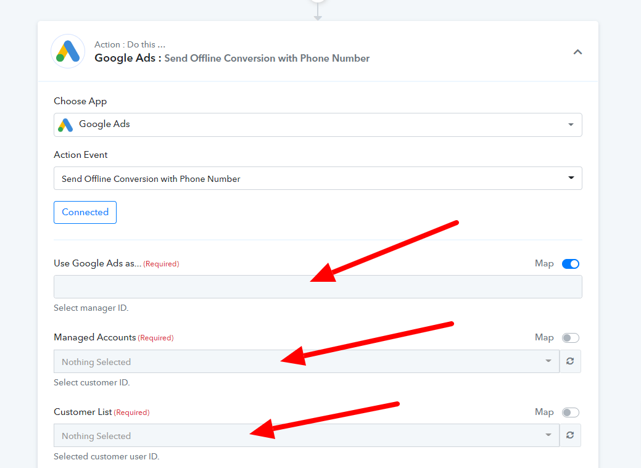Click the action title 'Send Offline Conversion with Phone Number'
Viewport: 641px width, 468px height.
coord(267,58)
